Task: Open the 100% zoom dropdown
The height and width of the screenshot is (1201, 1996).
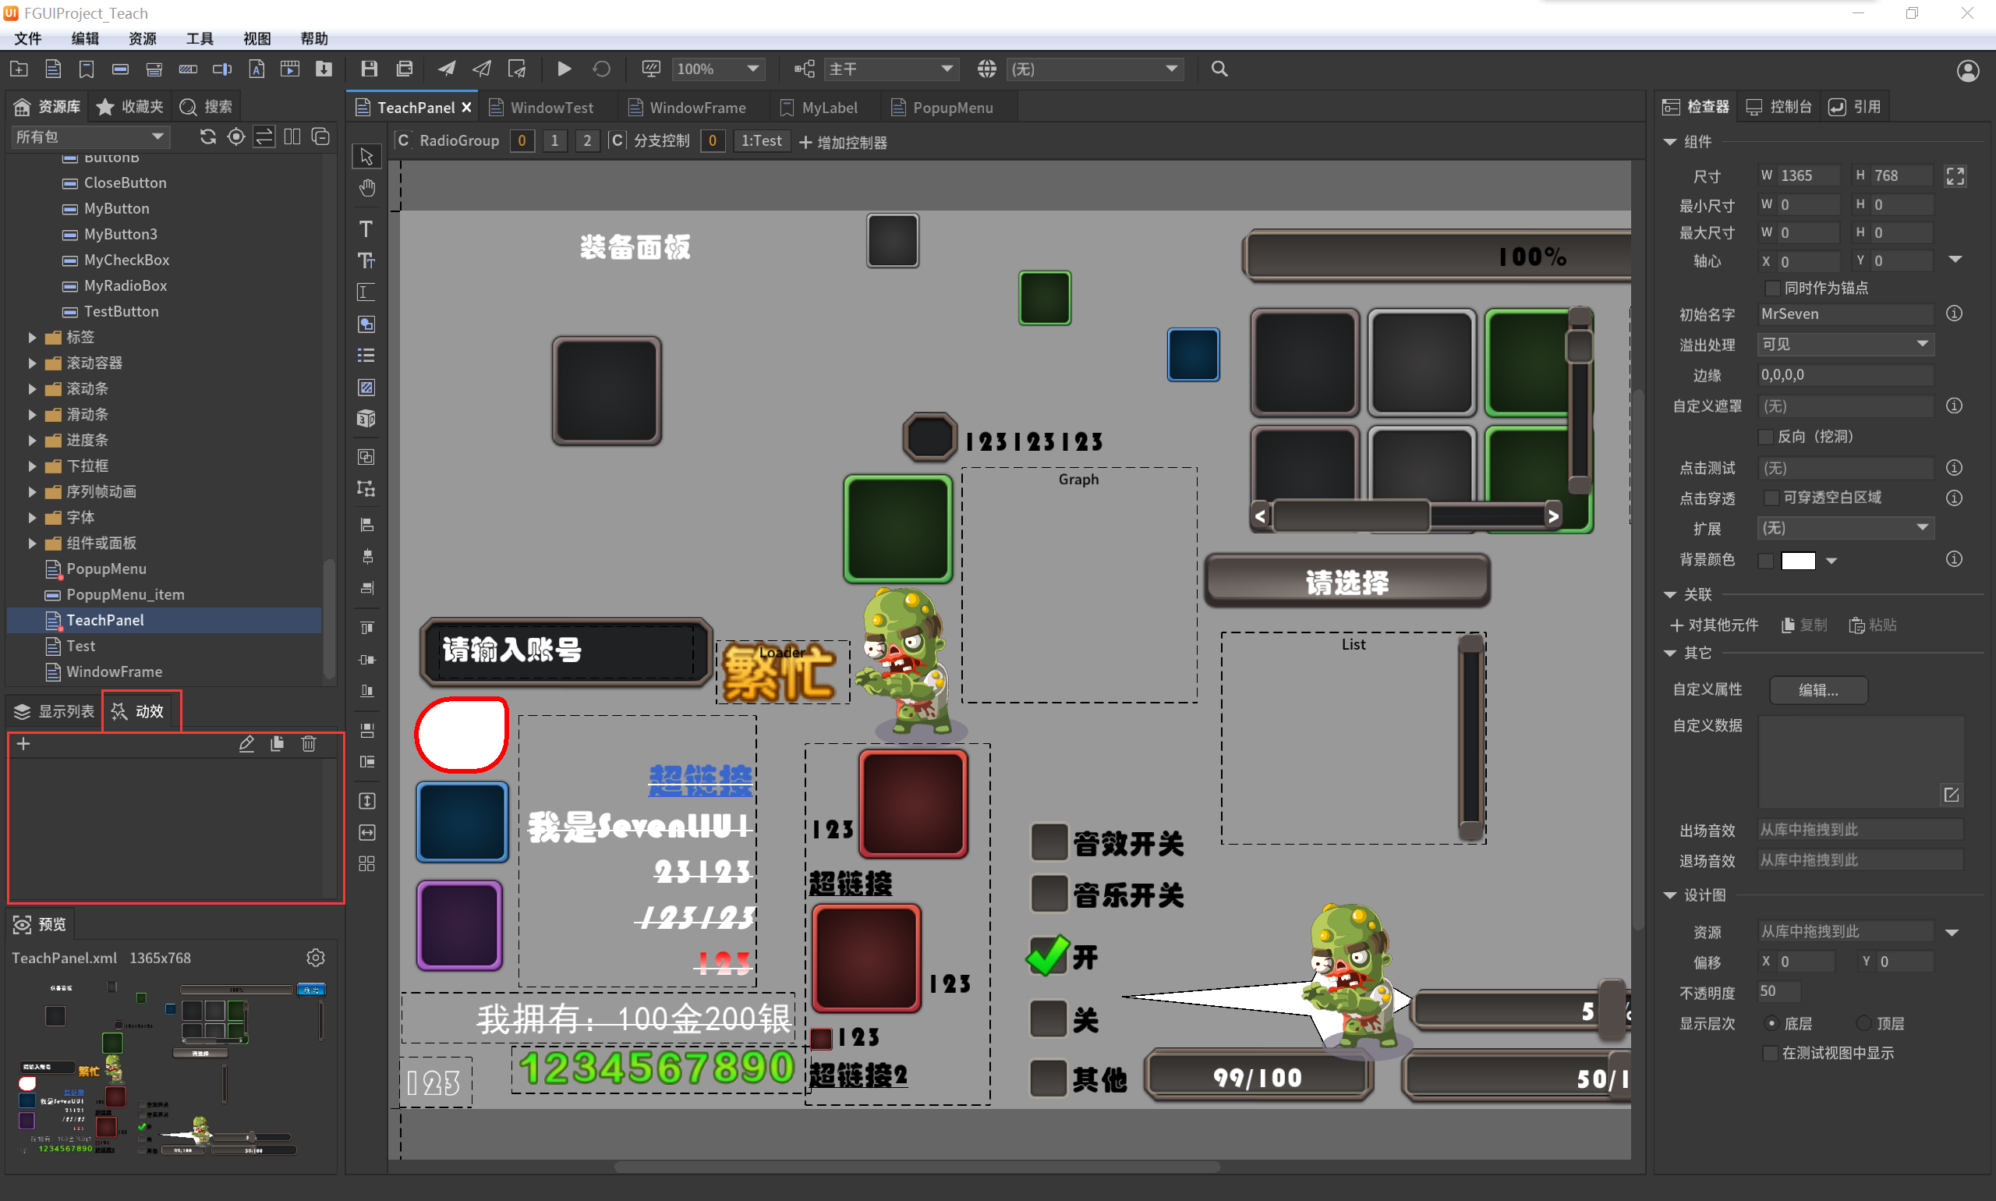Action: 718,69
